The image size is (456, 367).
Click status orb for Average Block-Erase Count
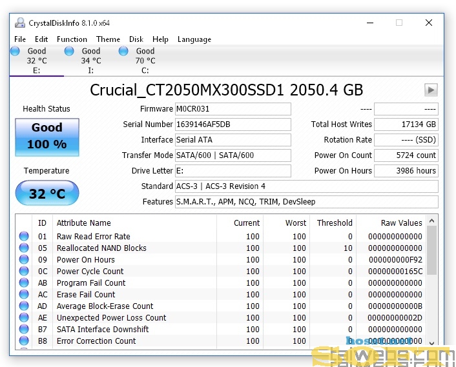click(x=24, y=306)
